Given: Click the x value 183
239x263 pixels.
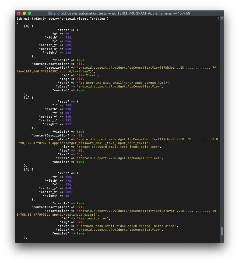Looking at the screenshot, I should (x=68, y=105).
